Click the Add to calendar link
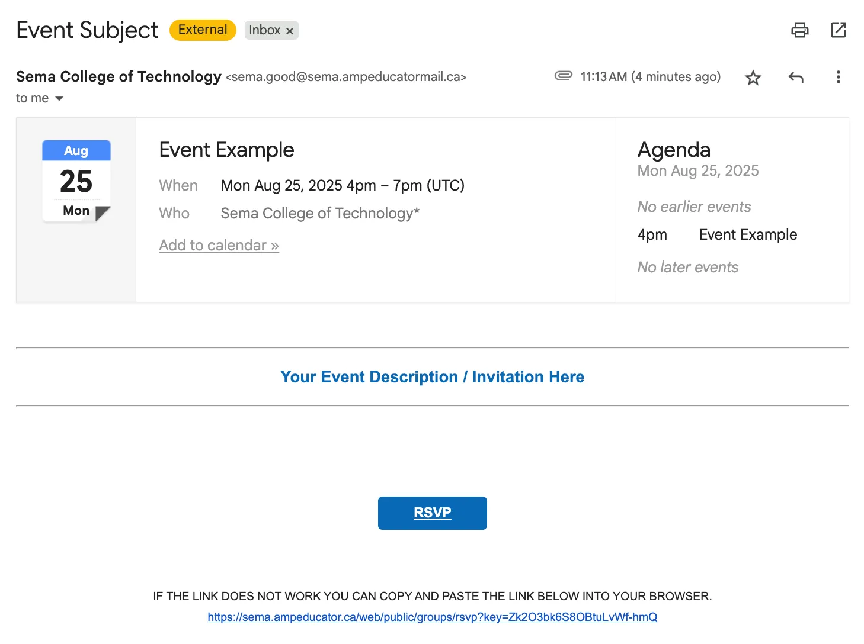The width and height of the screenshot is (864, 644). point(219,245)
